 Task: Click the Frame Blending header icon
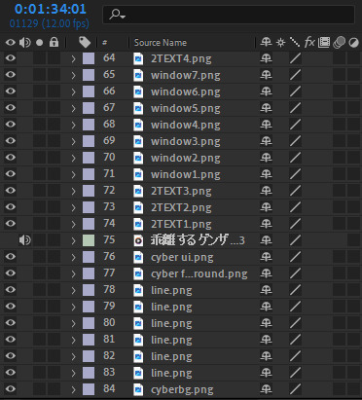tap(324, 43)
